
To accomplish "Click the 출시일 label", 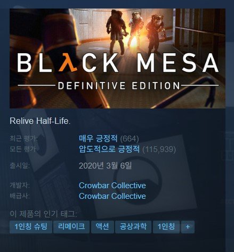I will (20, 166).
